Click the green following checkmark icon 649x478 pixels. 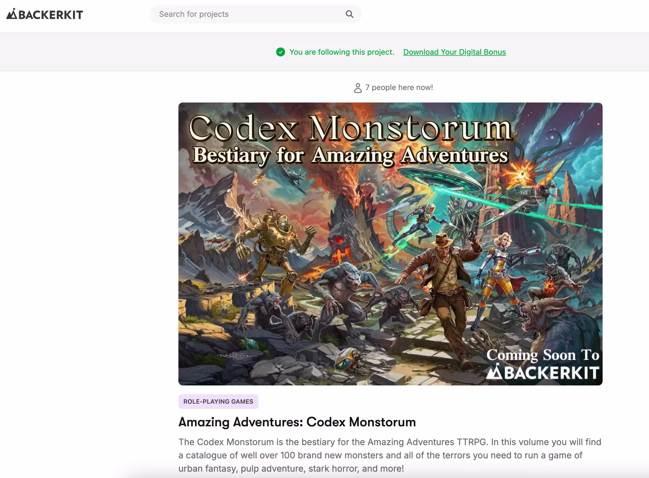point(281,52)
